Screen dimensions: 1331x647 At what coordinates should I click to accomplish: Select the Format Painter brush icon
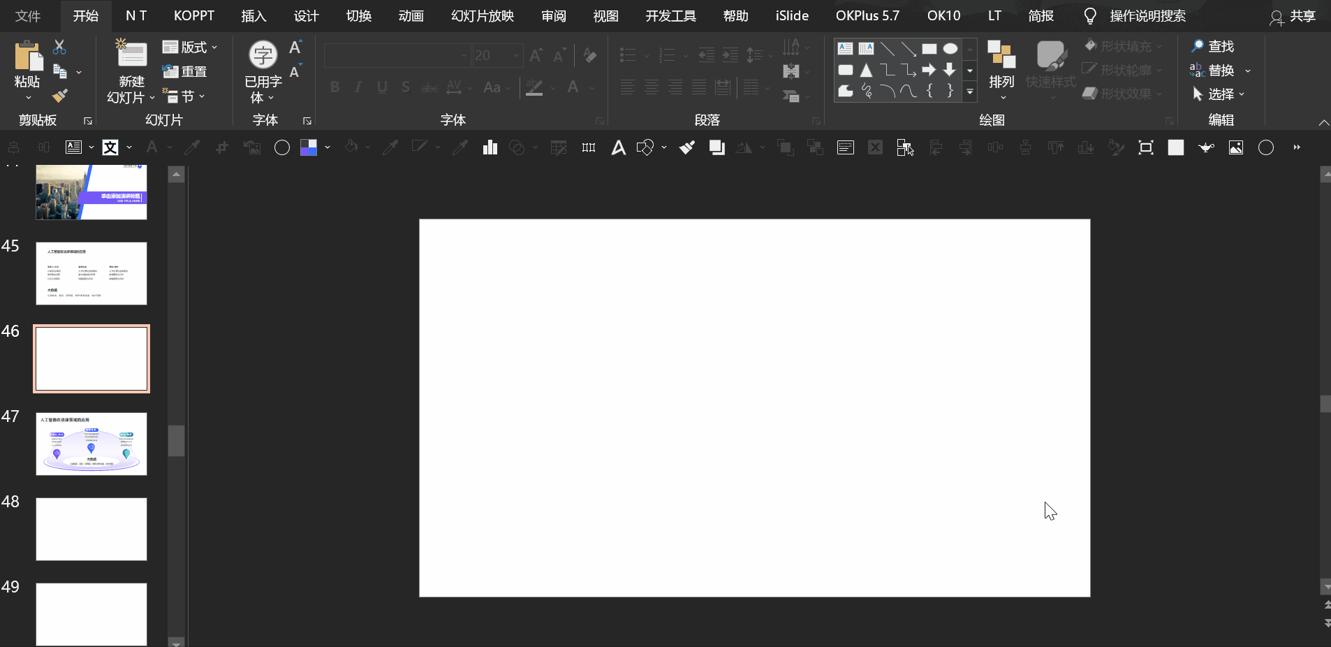pyautogui.click(x=60, y=96)
